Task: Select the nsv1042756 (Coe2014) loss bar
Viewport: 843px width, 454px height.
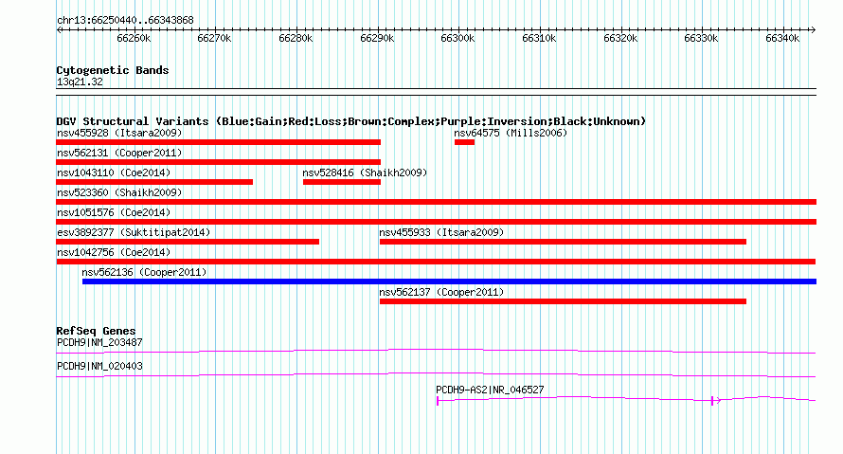Action: (x=436, y=262)
